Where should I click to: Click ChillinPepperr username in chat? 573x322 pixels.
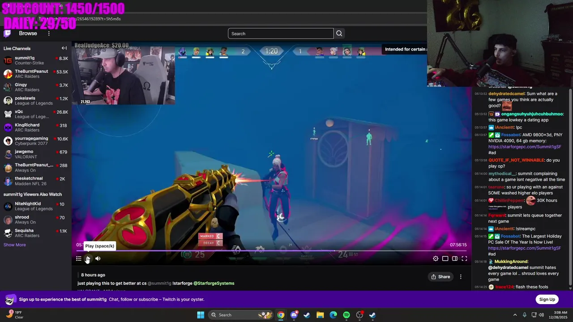pyautogui.click(x=509, y=200)
